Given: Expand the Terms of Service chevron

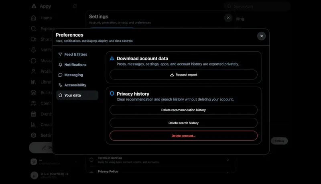Looking at the screenshot, I should [228, 160].
